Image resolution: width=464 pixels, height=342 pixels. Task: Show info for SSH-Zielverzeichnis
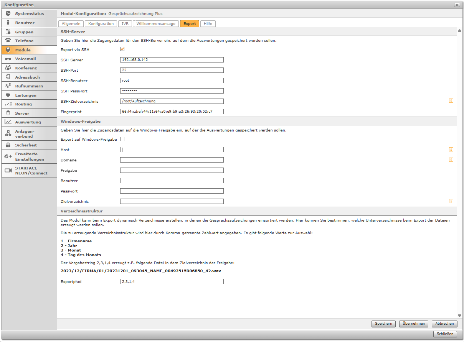(451, 101)
